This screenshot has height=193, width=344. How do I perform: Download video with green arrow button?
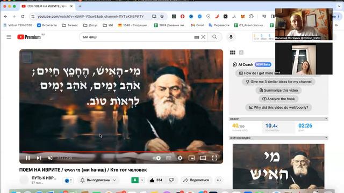tap(135, 180)
